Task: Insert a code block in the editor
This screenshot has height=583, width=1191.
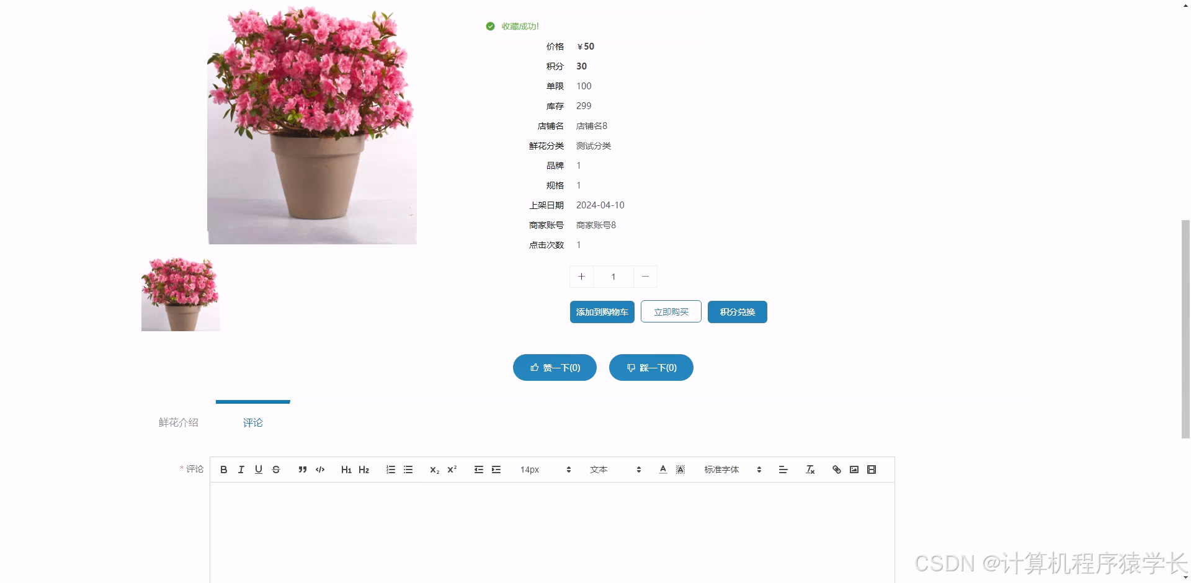Action: point(320,470)
